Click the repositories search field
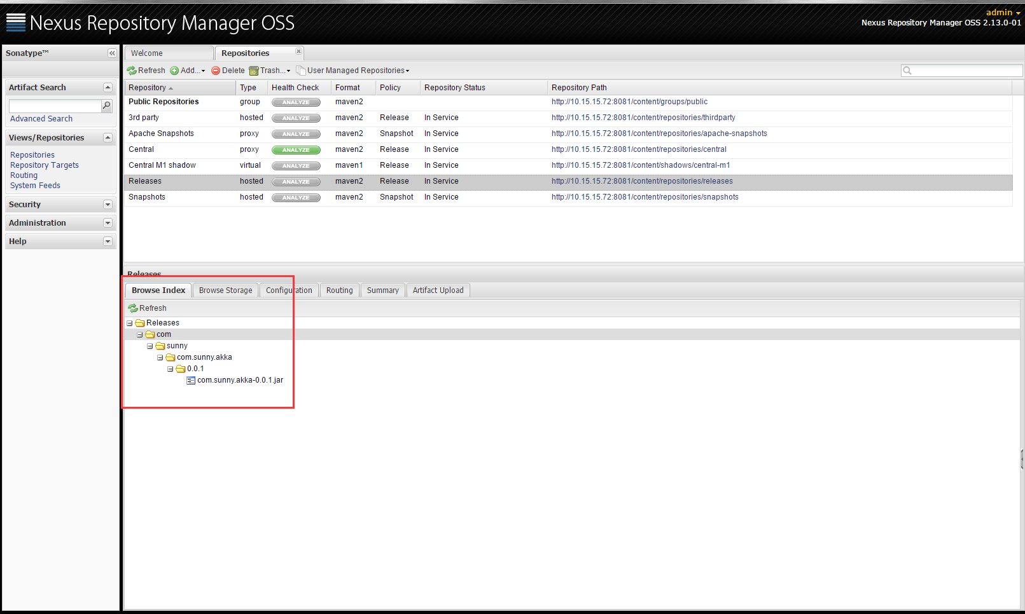Screen dimensions: 1025x614 point(962,71)
